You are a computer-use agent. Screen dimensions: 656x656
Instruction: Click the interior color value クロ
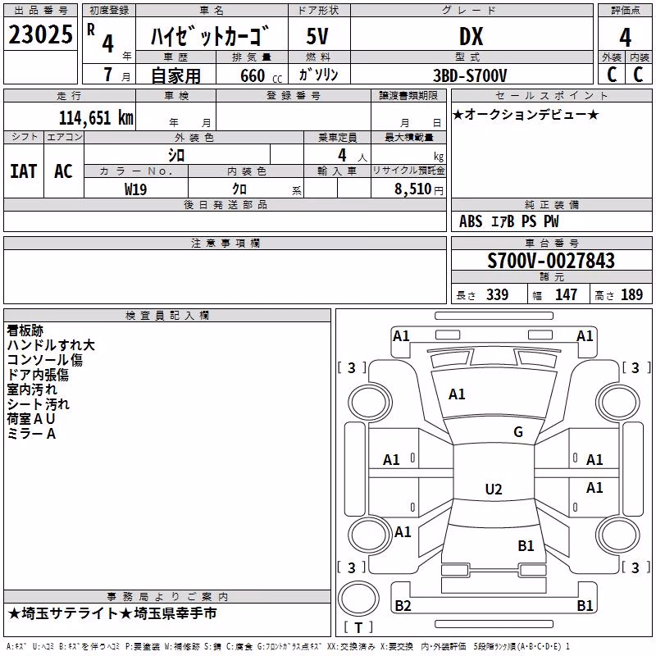coord(239,189)
